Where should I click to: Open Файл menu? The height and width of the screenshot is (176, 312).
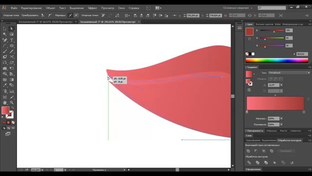(x=14, y=8)
